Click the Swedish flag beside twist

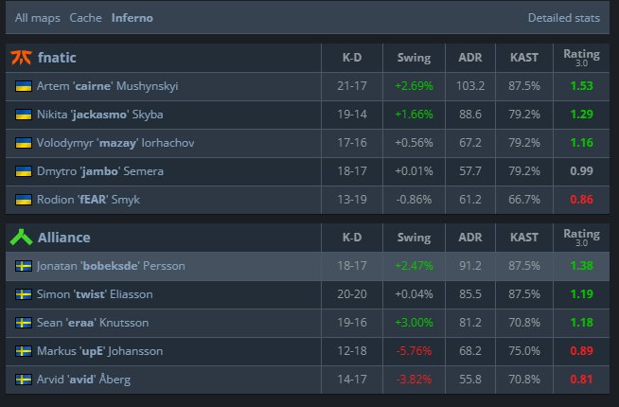(24, 294)
